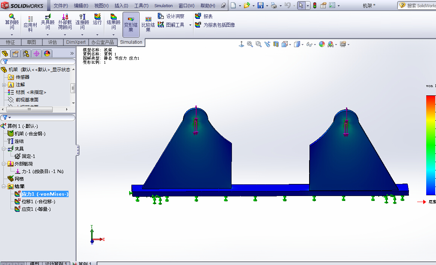Open the 工具(T) menu
Screen dimensions: 436x265
point(141,6)
